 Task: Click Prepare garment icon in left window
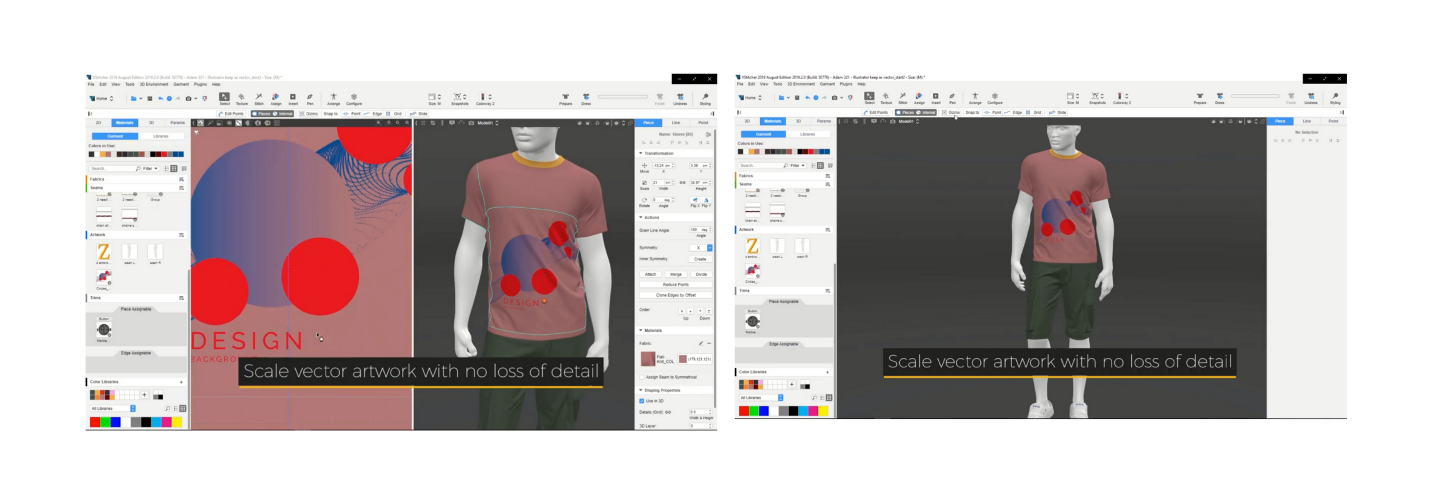coord(565,99)
